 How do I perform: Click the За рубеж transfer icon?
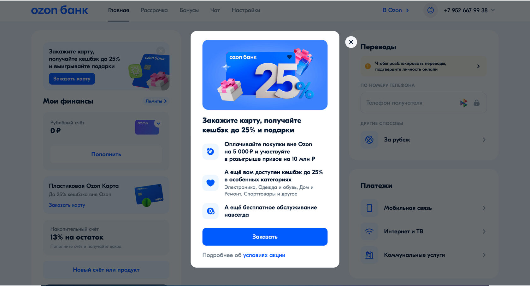[369, 140]
